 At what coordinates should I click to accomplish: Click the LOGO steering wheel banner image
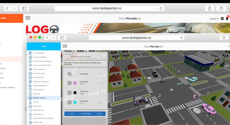43,29
